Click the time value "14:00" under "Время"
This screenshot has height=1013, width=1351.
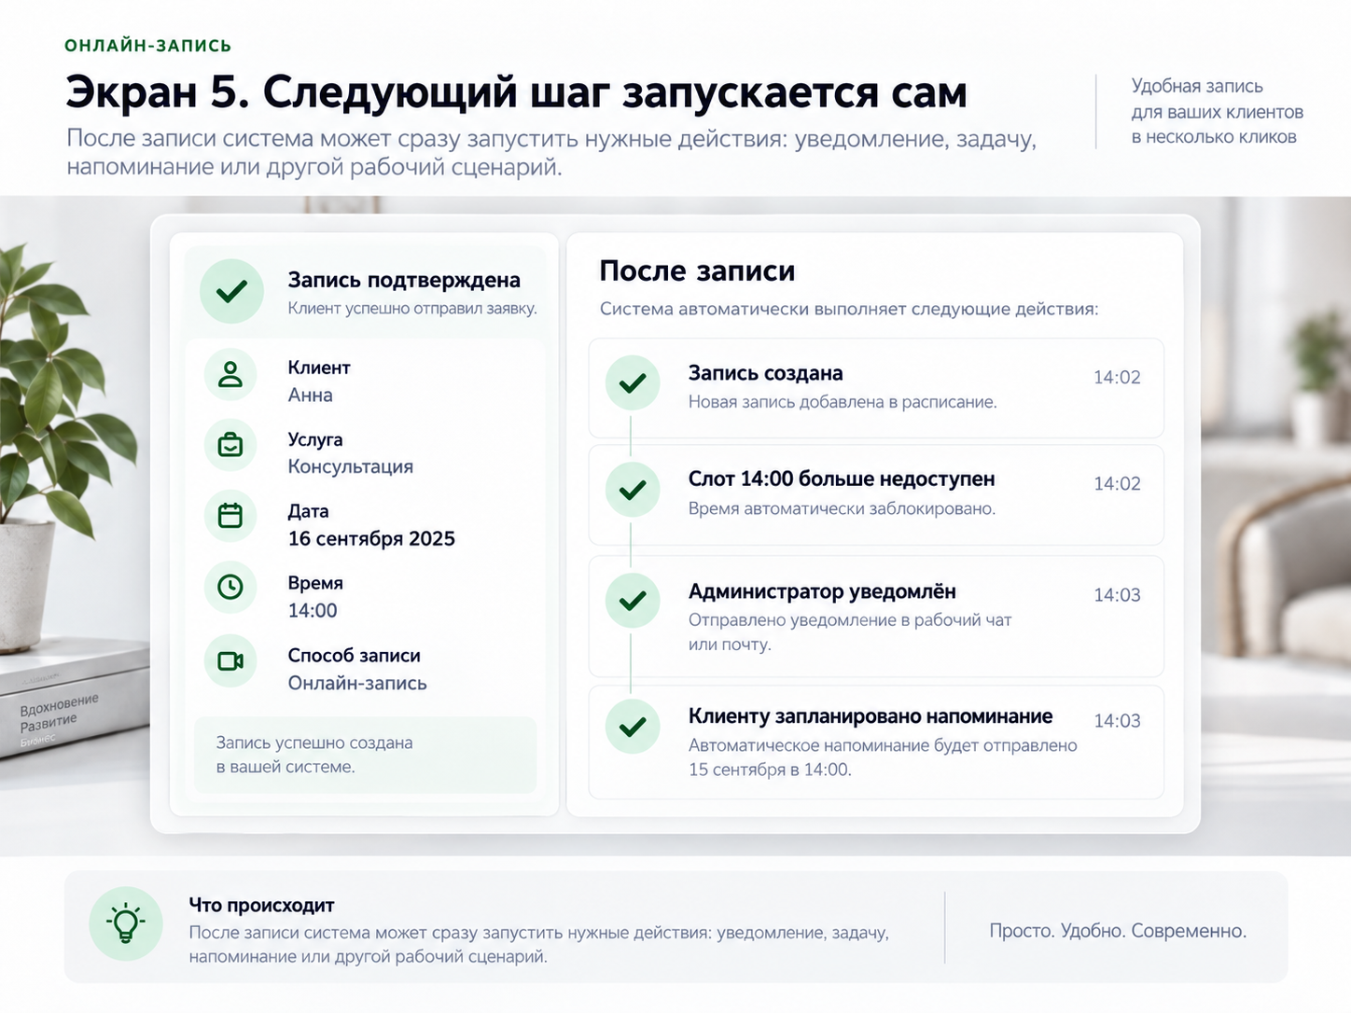coord(313,611)
